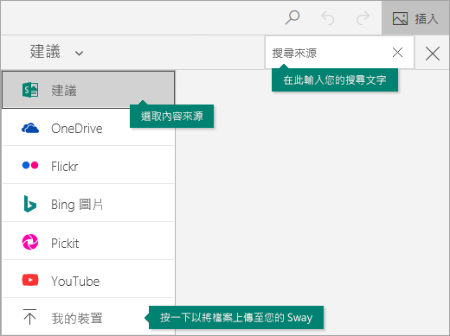
Task: Close the insert pane
Action: (x=433, y=54)
